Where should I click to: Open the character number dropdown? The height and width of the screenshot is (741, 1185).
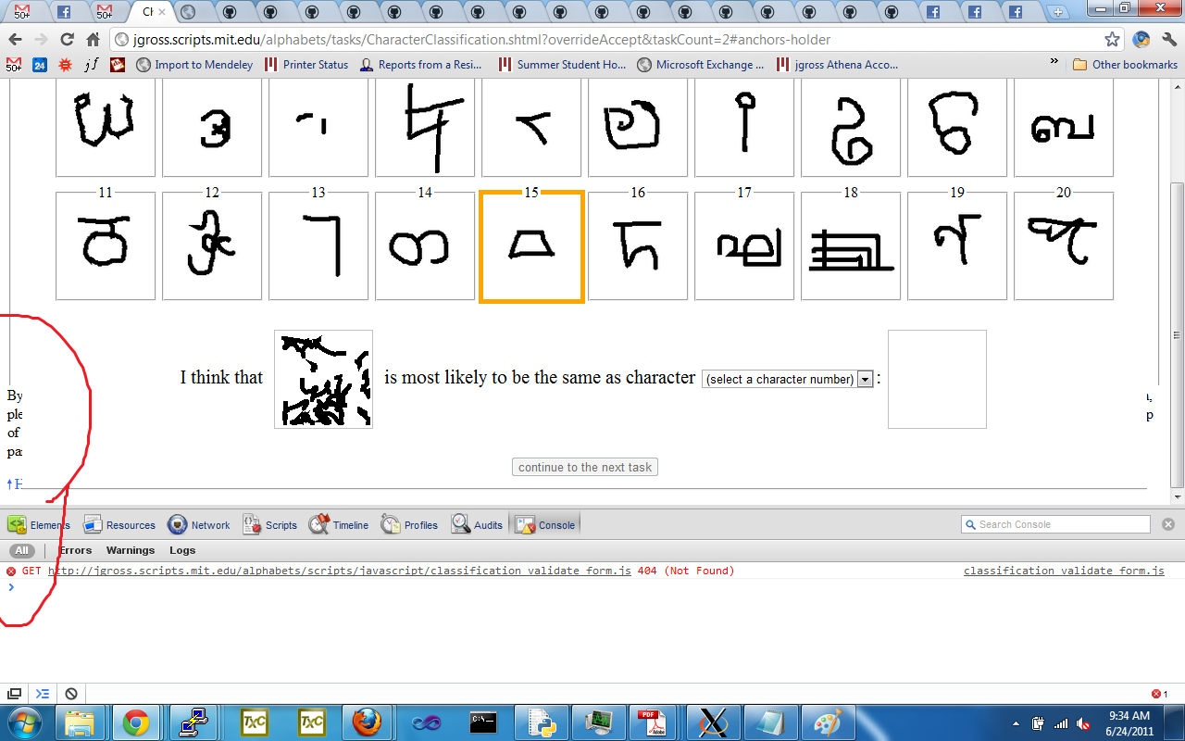tap(787, 379)
